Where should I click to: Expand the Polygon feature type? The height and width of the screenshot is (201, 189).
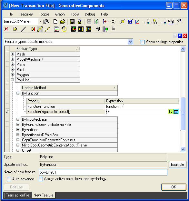[x=13, y=75]
